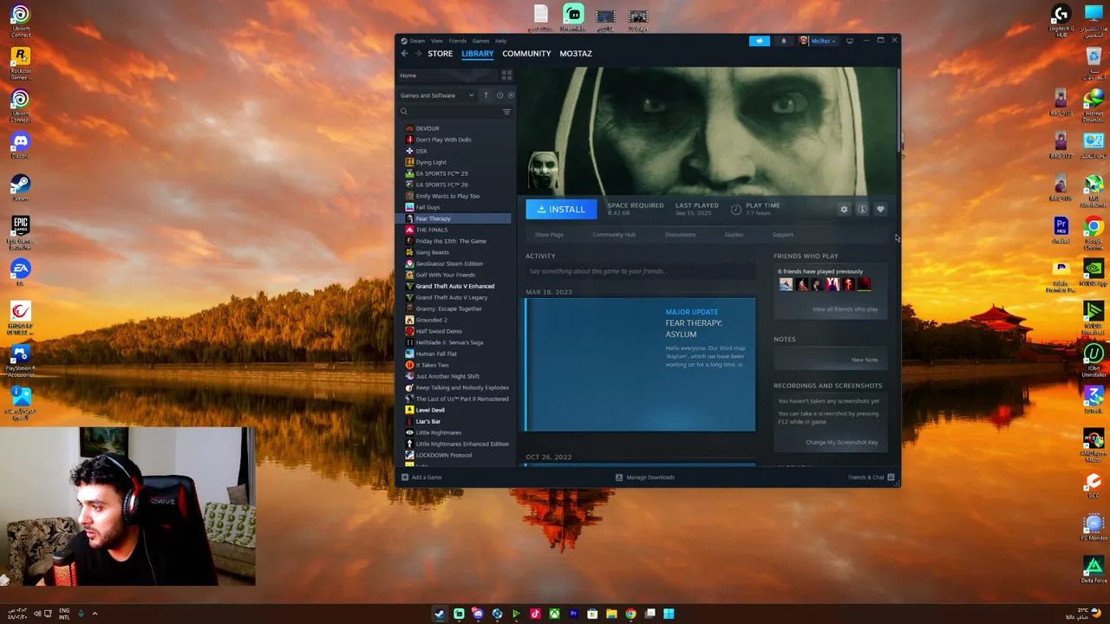Switch library to grid collections view icon

tap(506, 75)
